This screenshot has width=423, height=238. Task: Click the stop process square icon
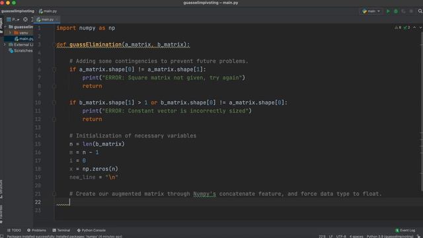411,11
